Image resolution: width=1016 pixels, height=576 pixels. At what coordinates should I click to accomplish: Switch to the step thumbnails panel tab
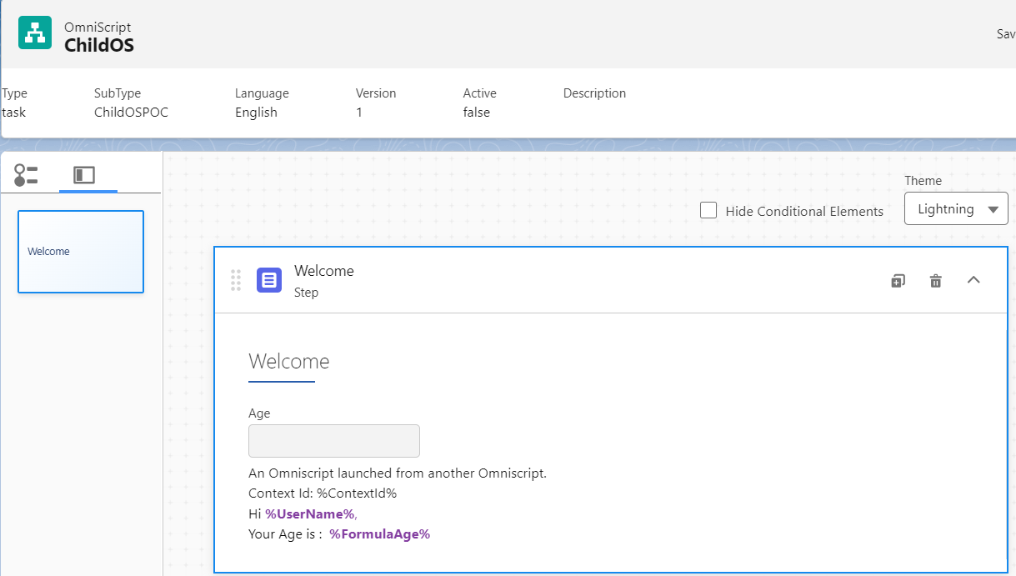(x=84, y=175)
